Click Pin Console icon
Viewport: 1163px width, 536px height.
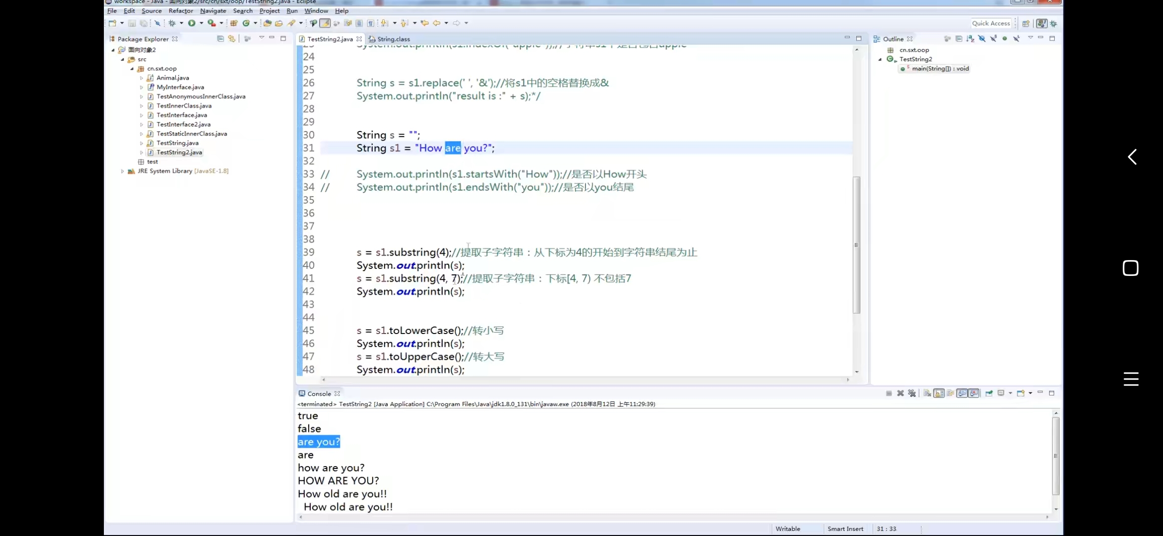(989, 393)
